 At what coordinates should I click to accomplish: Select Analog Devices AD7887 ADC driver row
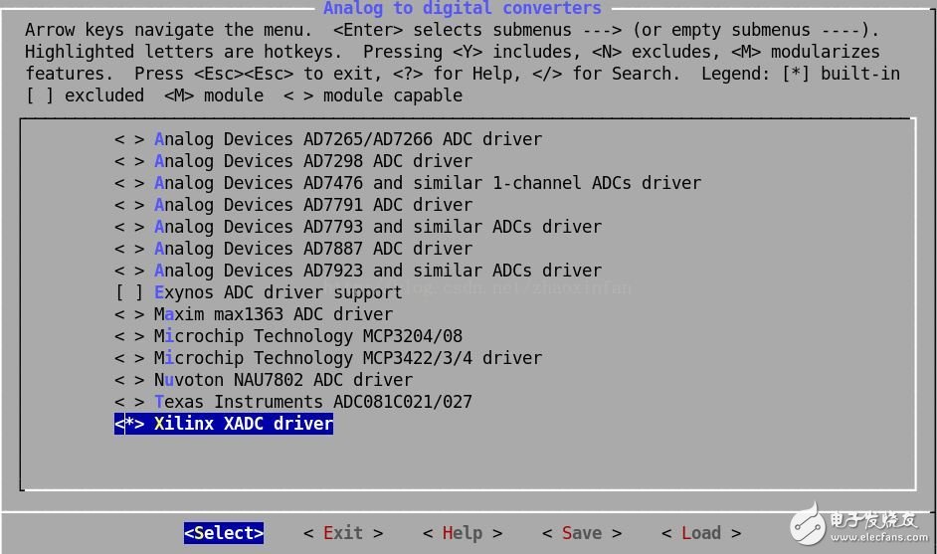[312, 249]
